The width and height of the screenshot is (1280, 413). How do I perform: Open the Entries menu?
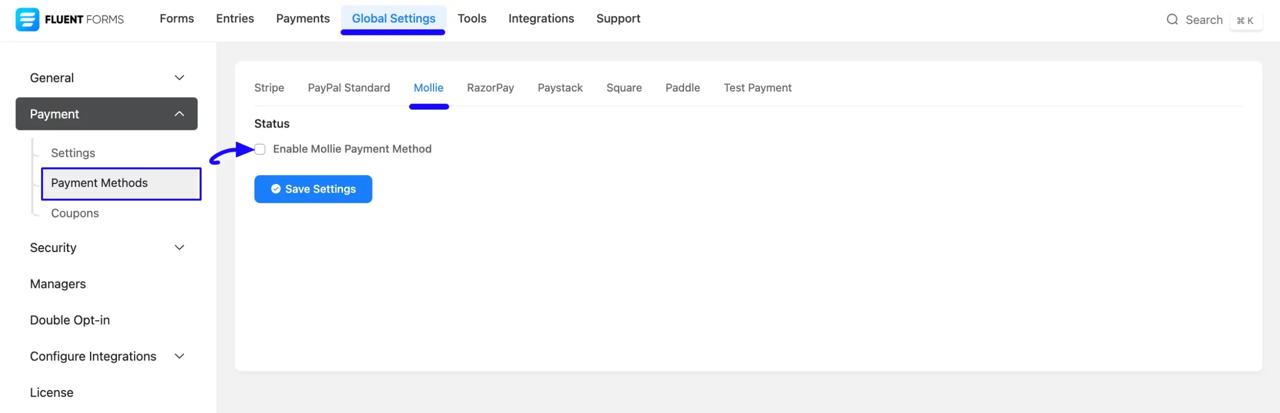(x=235, y=18)
